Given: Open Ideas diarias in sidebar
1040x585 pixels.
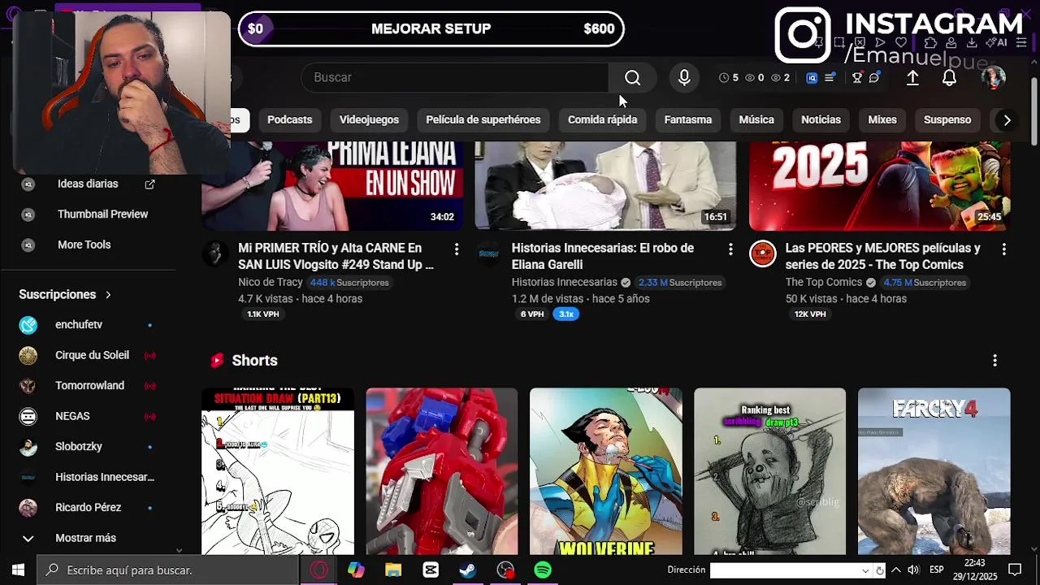Looking at the screenshot, I should [x=88, y=184].
